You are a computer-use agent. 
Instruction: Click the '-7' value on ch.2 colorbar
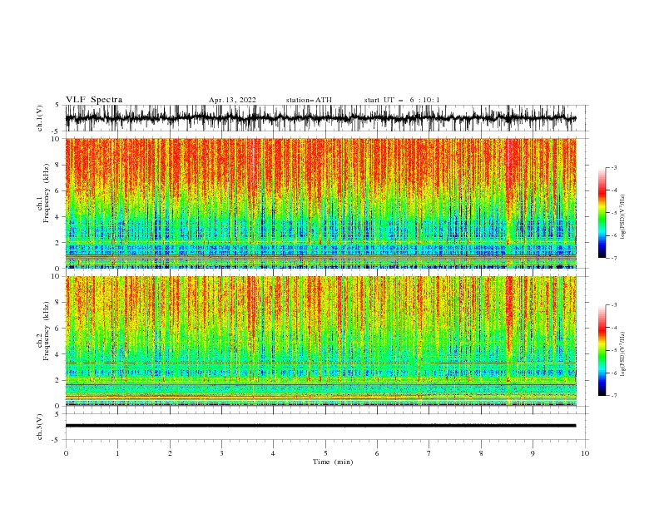[613, 395]
